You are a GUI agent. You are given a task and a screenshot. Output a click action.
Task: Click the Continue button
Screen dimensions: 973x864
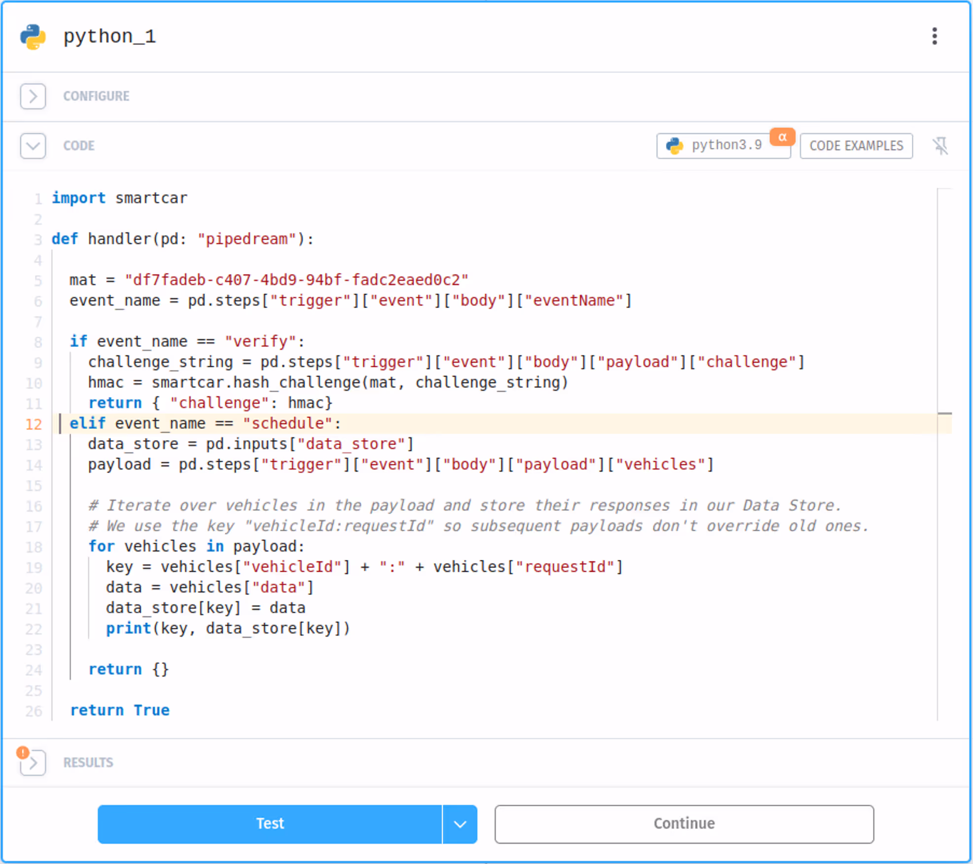click(684, 824)
